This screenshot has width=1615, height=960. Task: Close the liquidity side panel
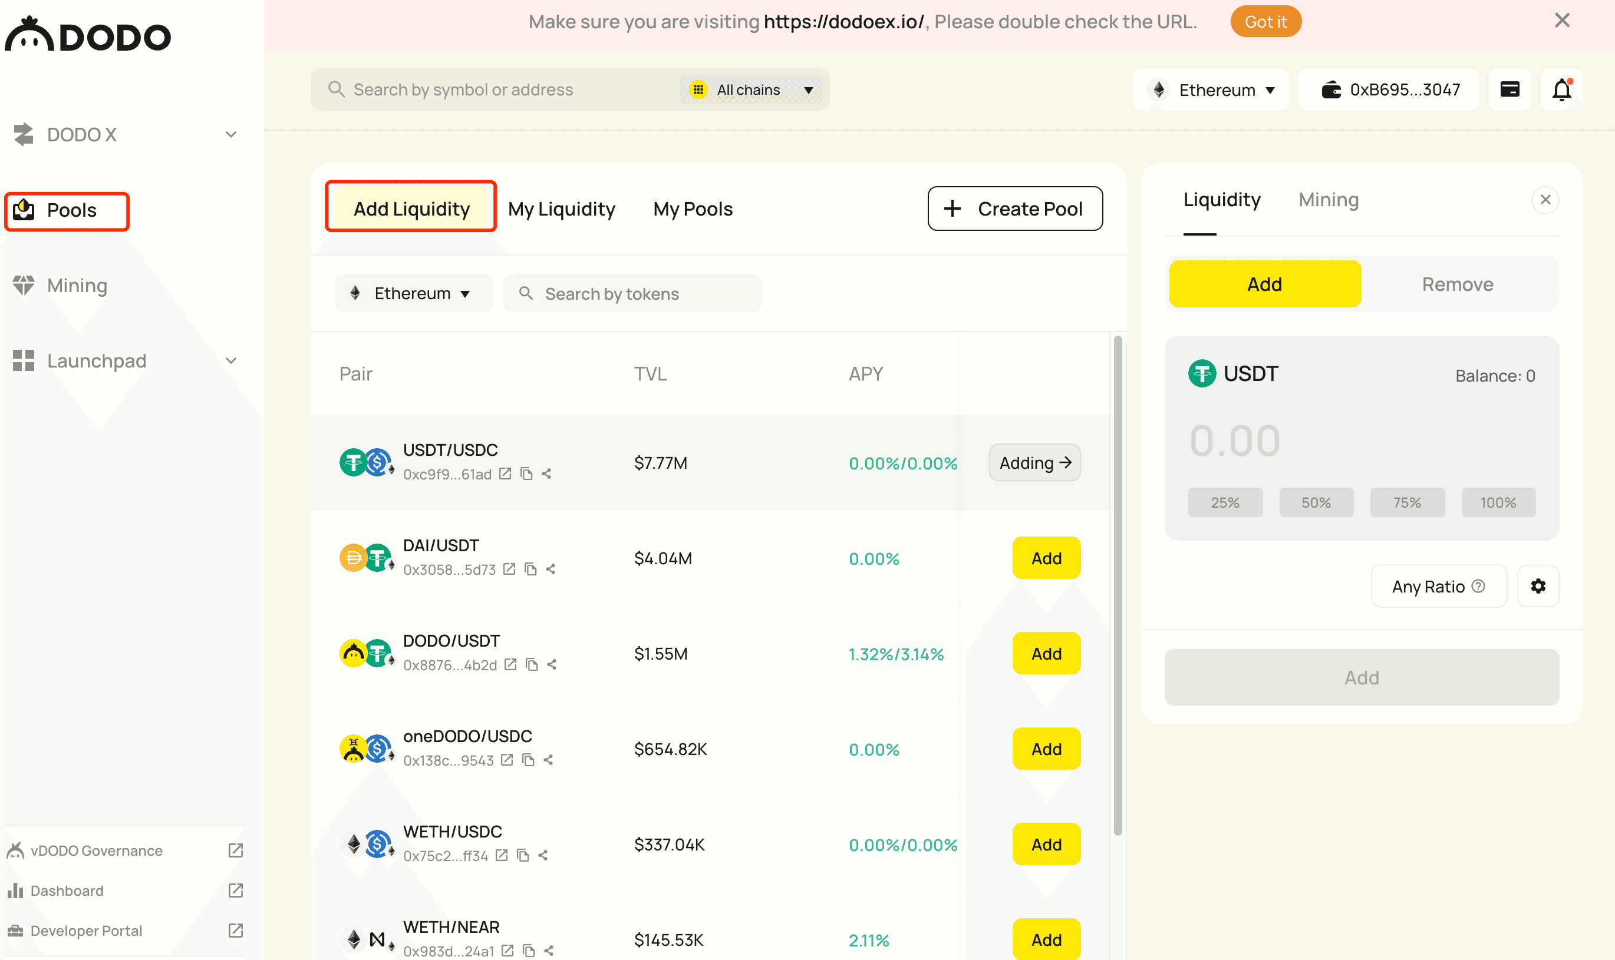(1545, 199)
